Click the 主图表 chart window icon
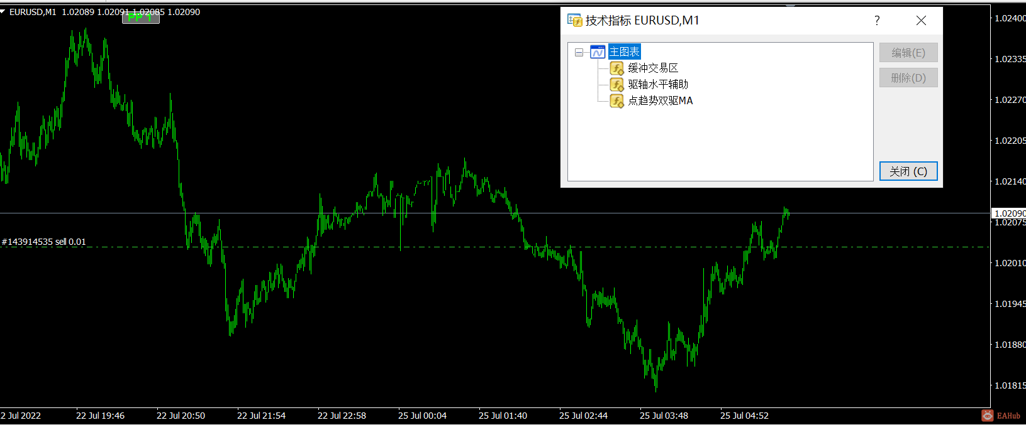The width and height of the screenshot is (1026, 425). pos(598,52)
